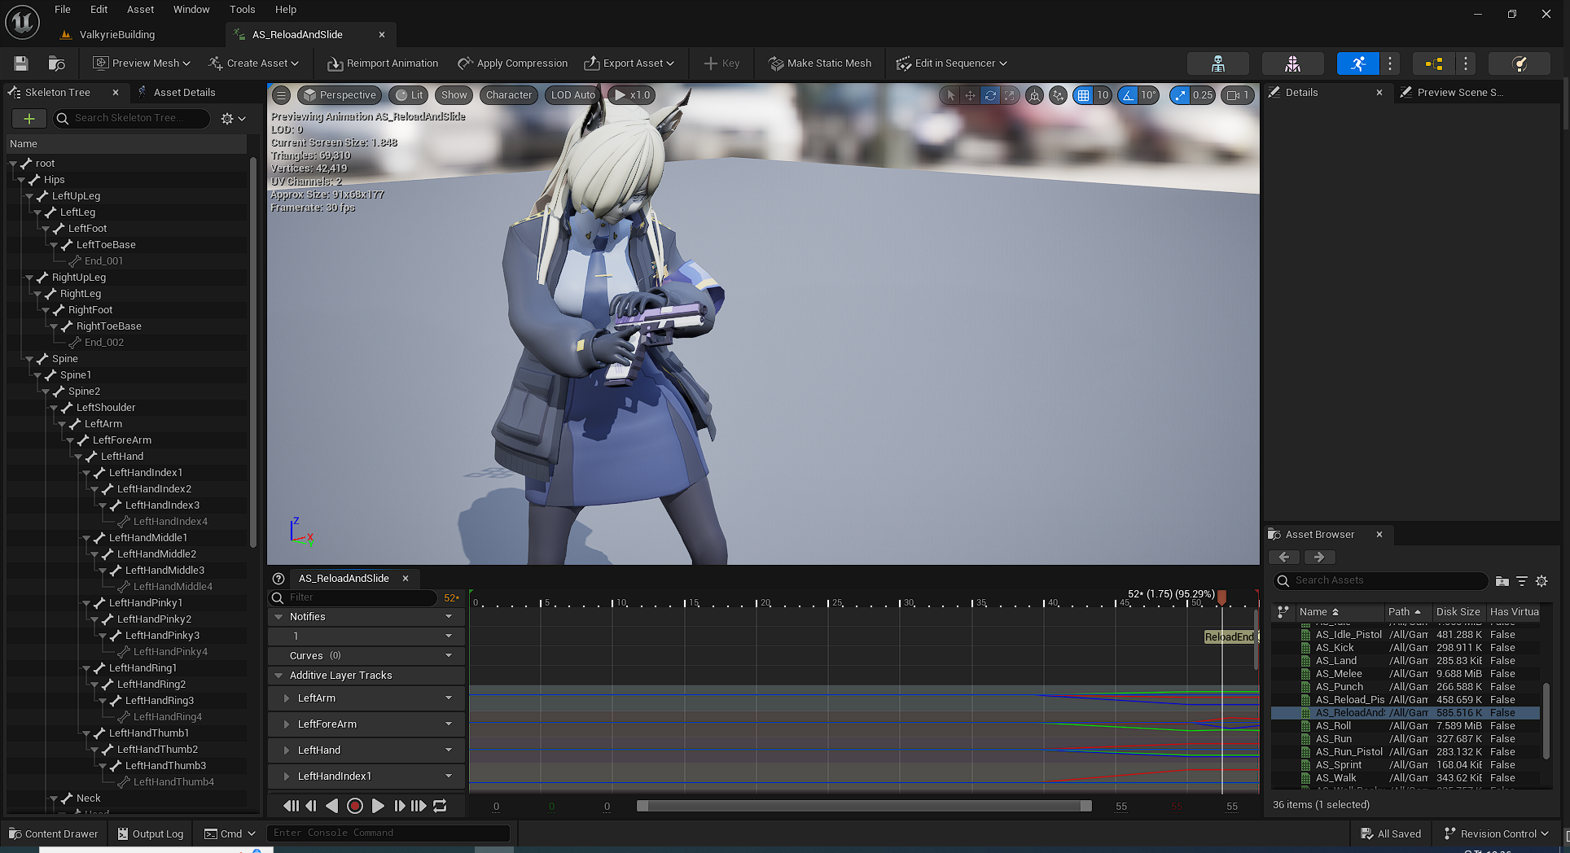Navigate forward in Asset Browser history

tap(1319, 558)
